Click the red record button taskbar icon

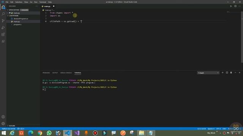[x=95, y=133]
